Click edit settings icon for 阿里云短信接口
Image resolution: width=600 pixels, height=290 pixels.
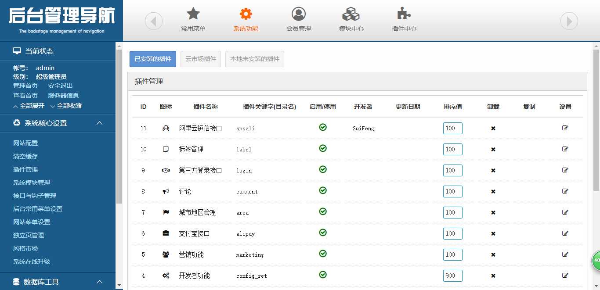[565, 128]
